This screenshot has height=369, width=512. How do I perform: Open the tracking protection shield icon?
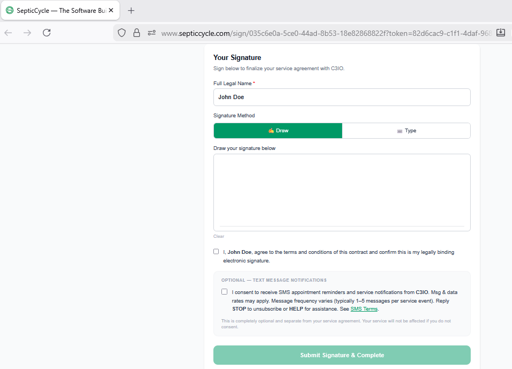coord(122,33)
